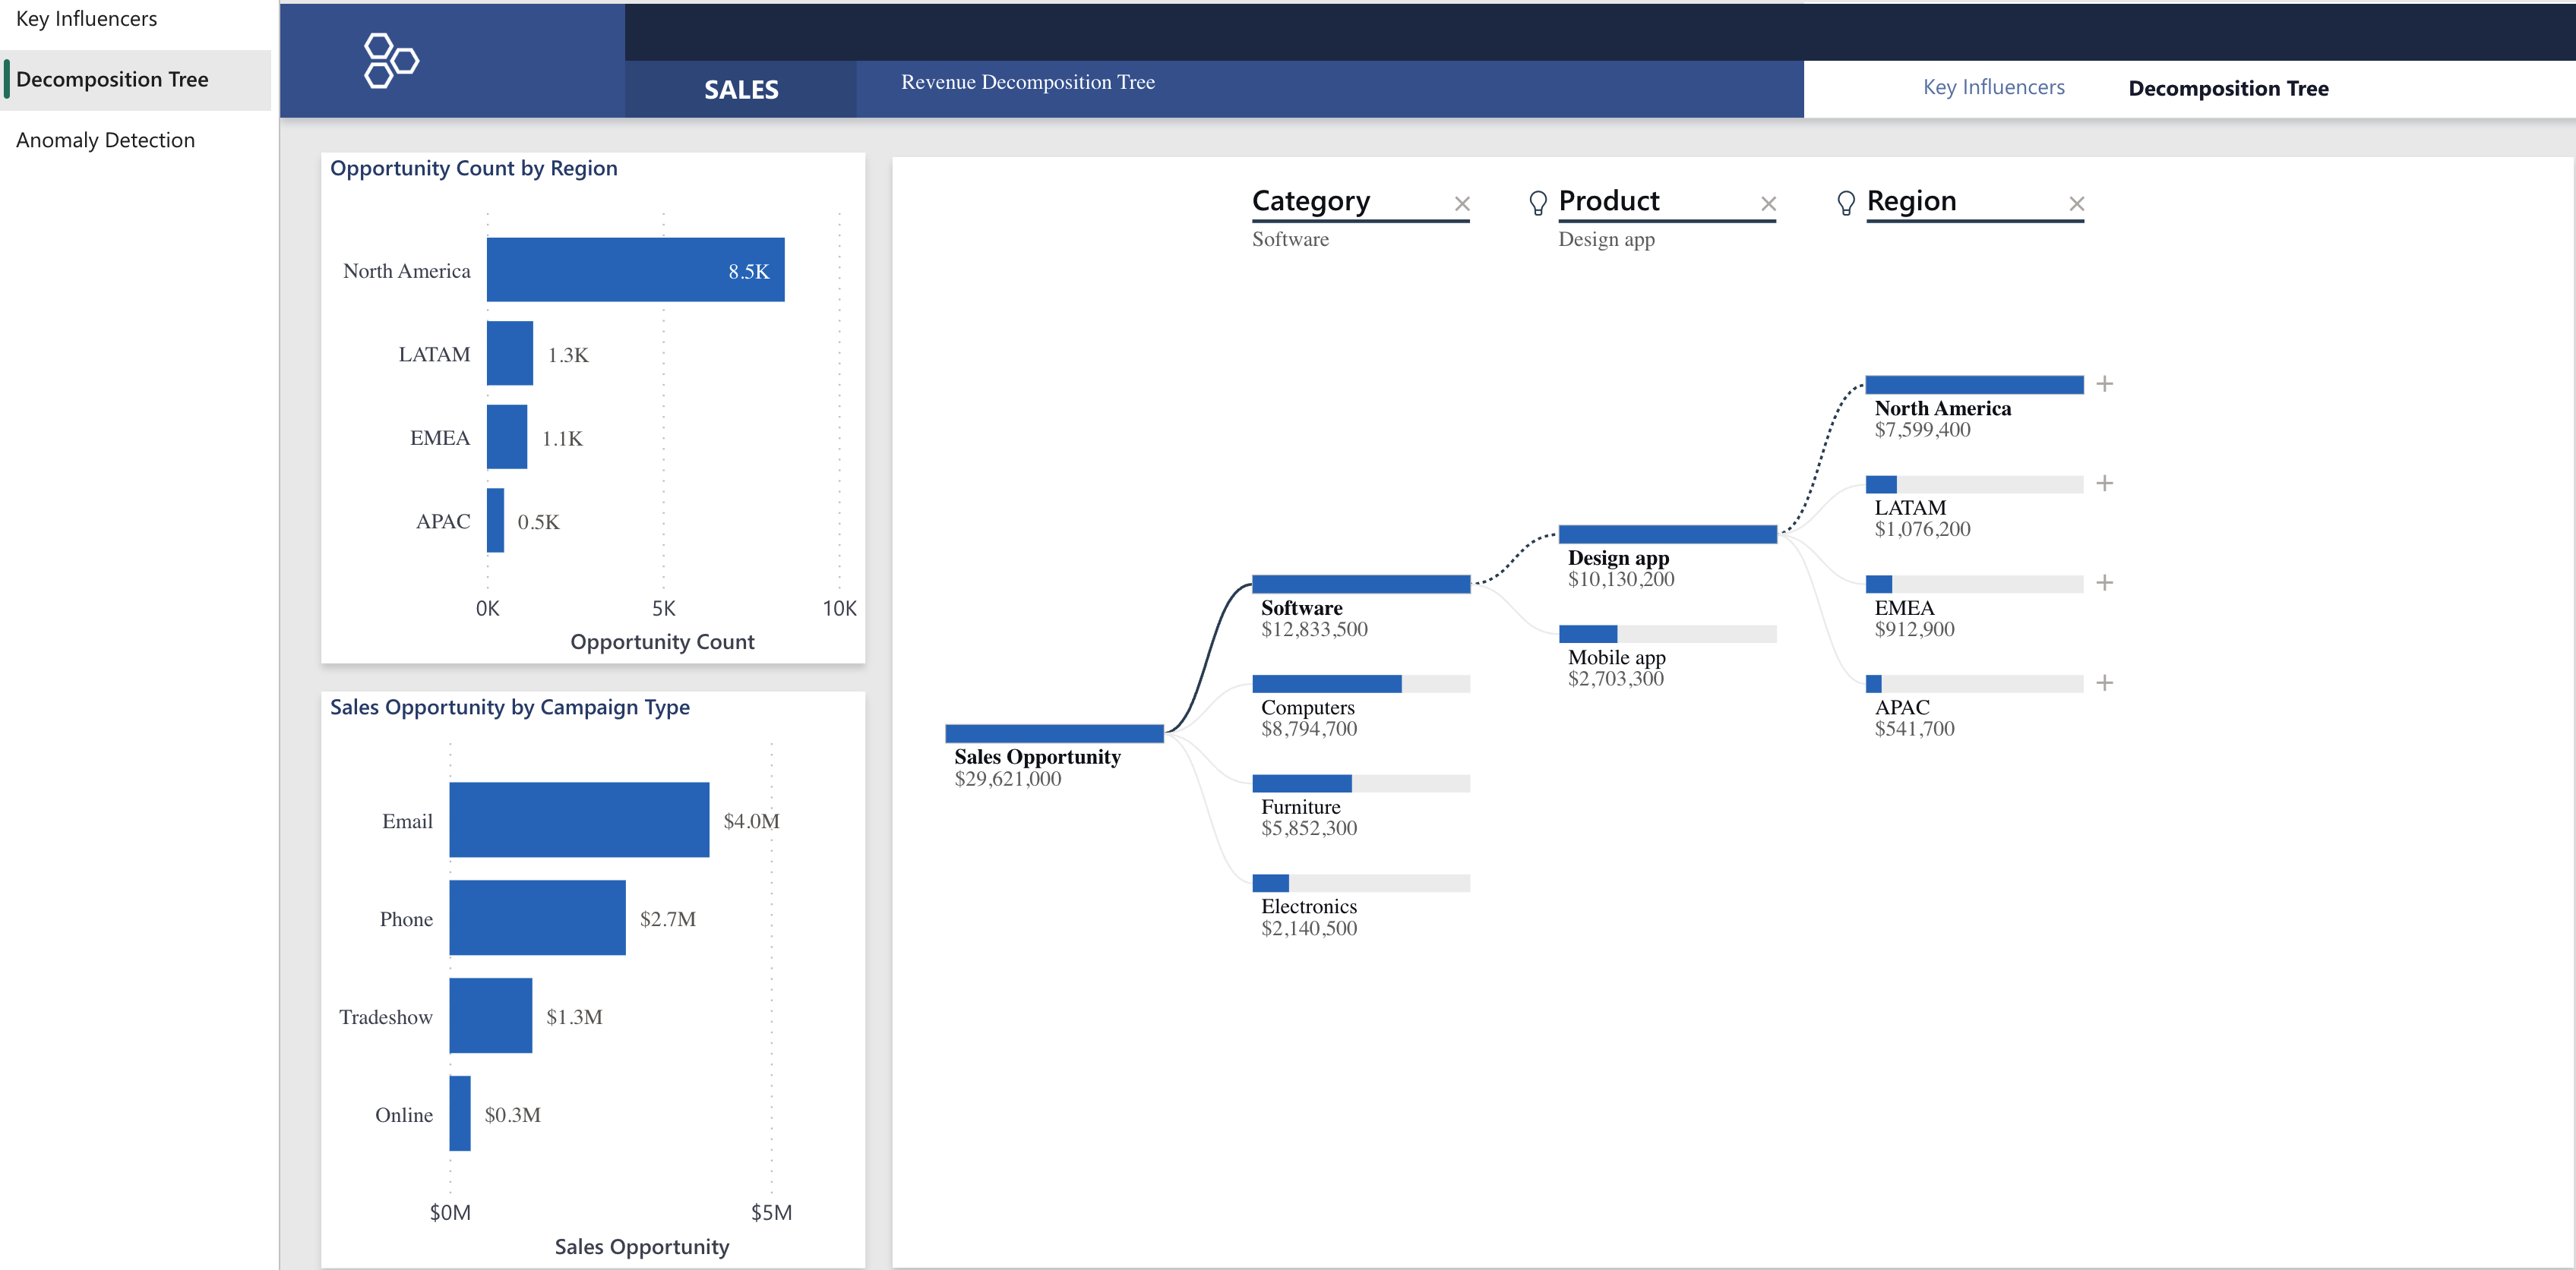This screenshot has width=2576, height=1270.
Task: Select the Computers category bar in tree
Action: 1326,683
